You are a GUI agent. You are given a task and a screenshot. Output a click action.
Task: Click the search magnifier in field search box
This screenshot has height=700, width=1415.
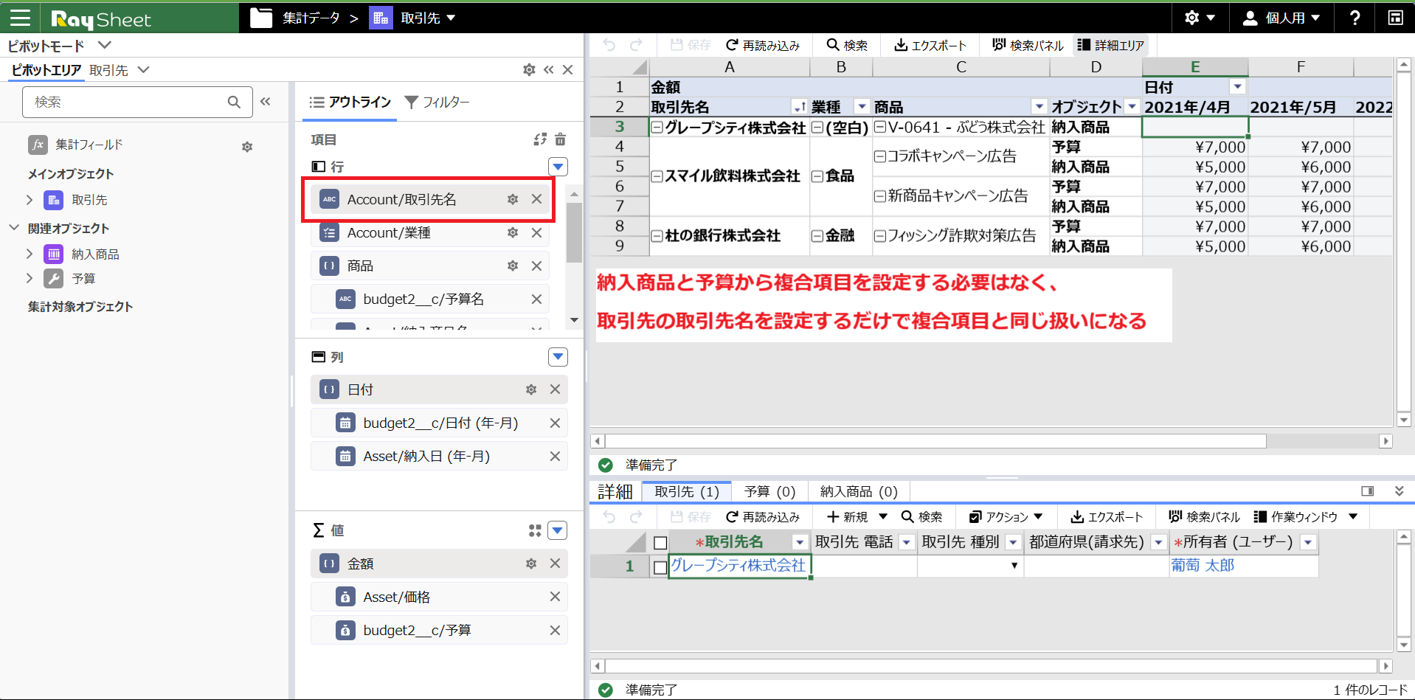pos(234,102)
